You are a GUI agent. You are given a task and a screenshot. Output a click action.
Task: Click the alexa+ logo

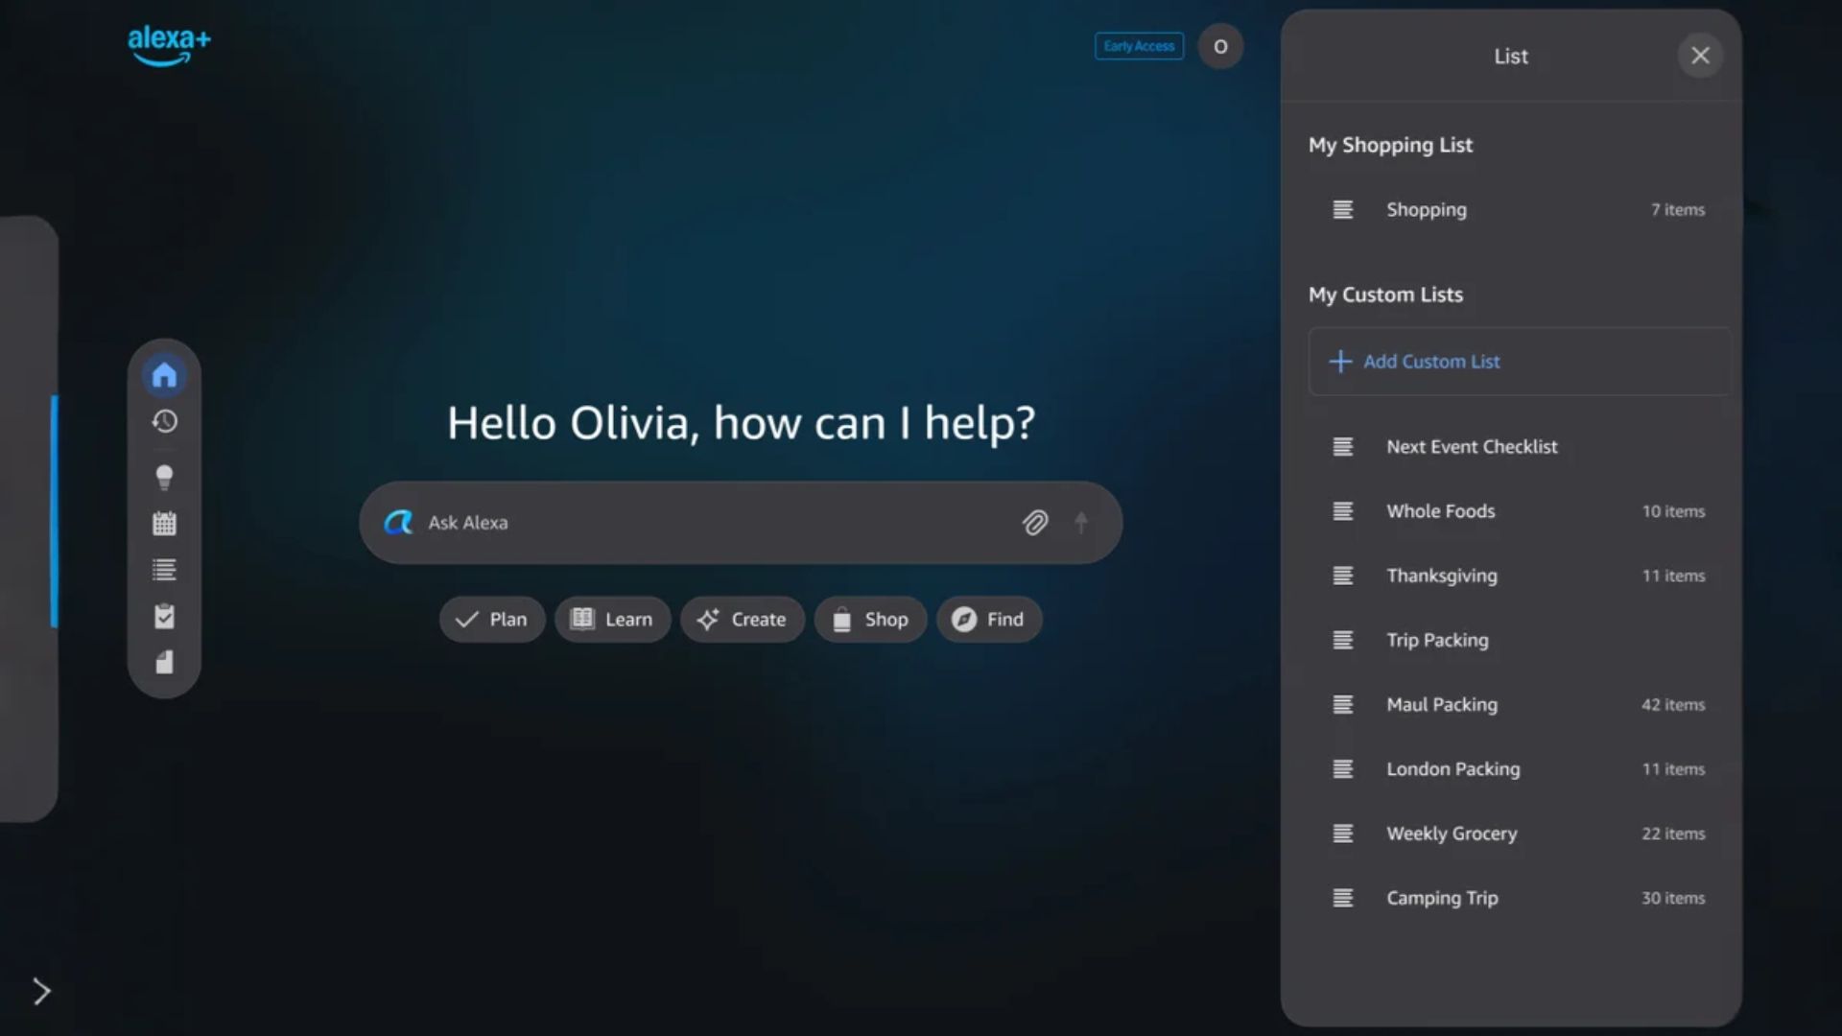[169, 45]
